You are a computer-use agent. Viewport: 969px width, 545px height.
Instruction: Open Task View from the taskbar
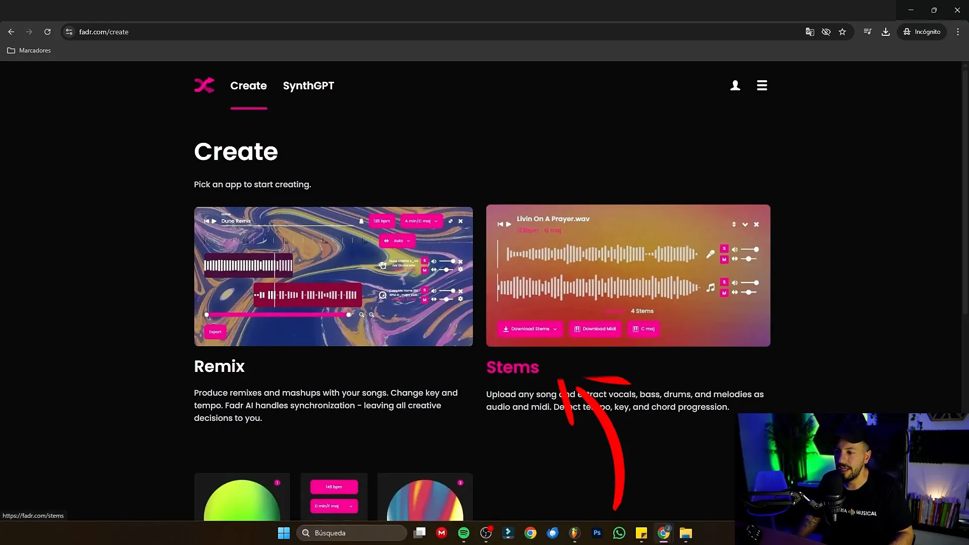[419, 533]
